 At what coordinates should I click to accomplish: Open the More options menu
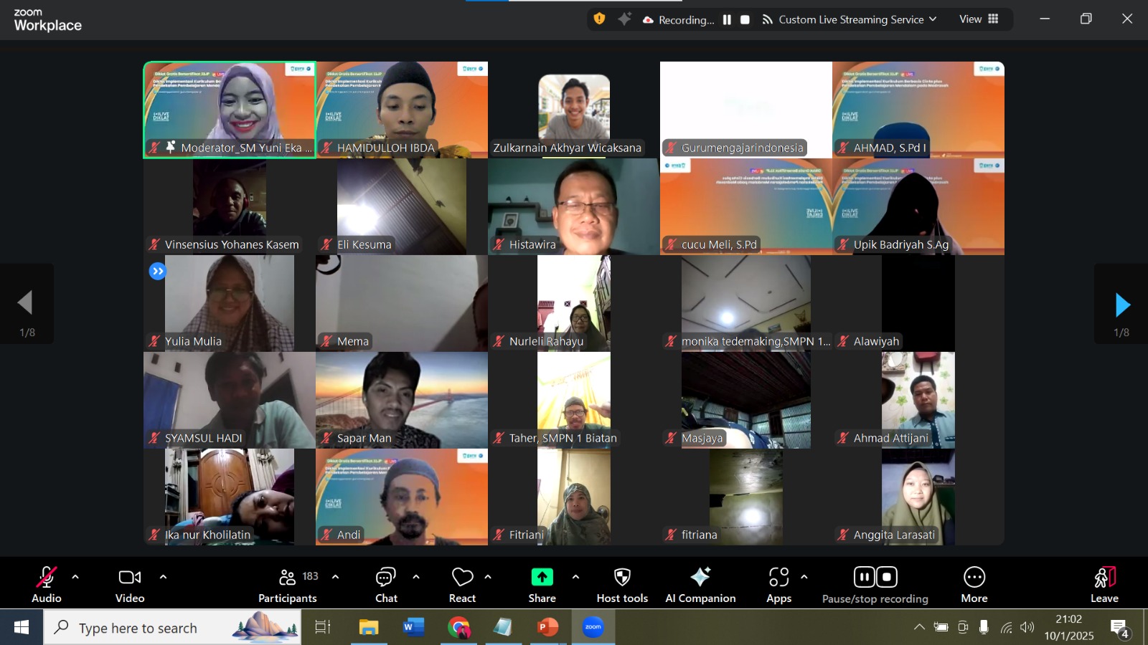974,585
